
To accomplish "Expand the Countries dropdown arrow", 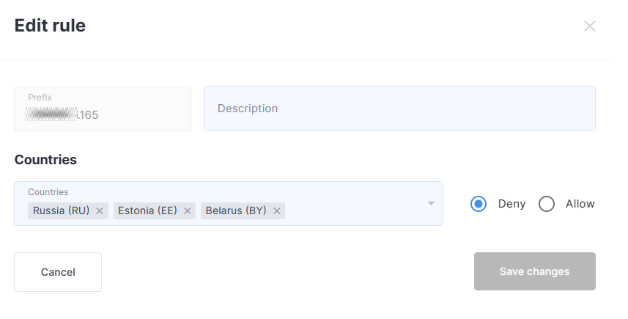I will pos(431,204).
